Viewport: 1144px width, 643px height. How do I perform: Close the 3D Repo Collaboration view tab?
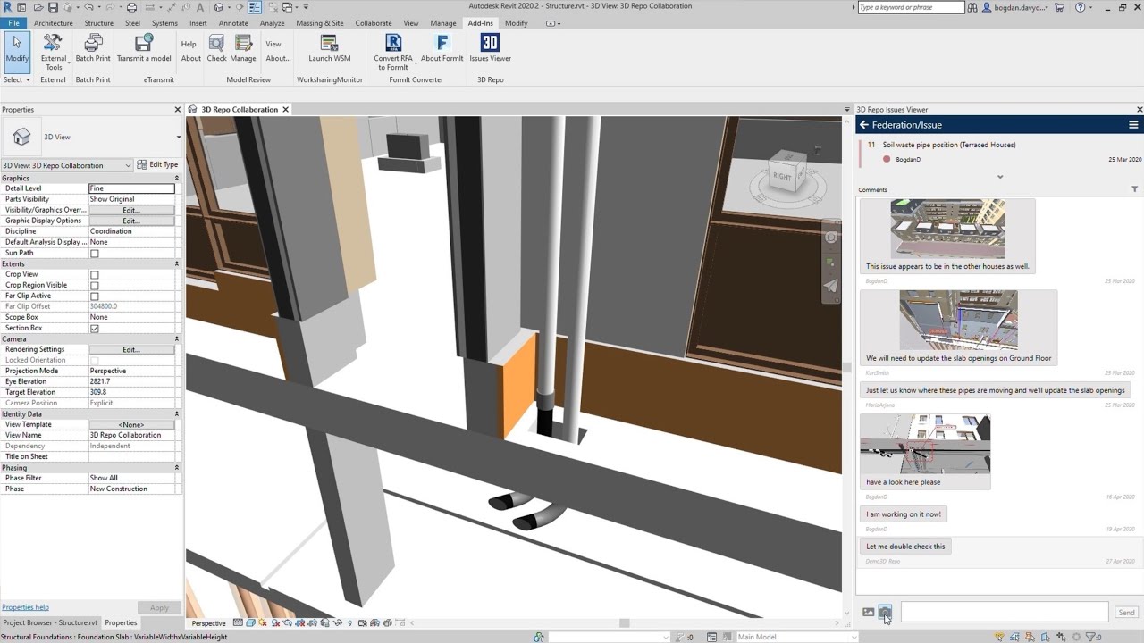point(286,109)
